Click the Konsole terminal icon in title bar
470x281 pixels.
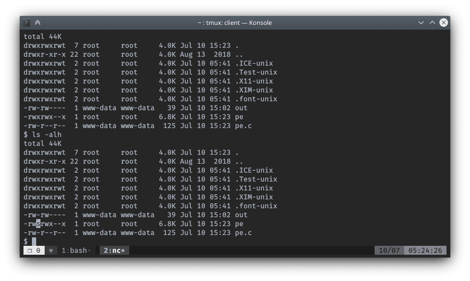coord(27,23)
